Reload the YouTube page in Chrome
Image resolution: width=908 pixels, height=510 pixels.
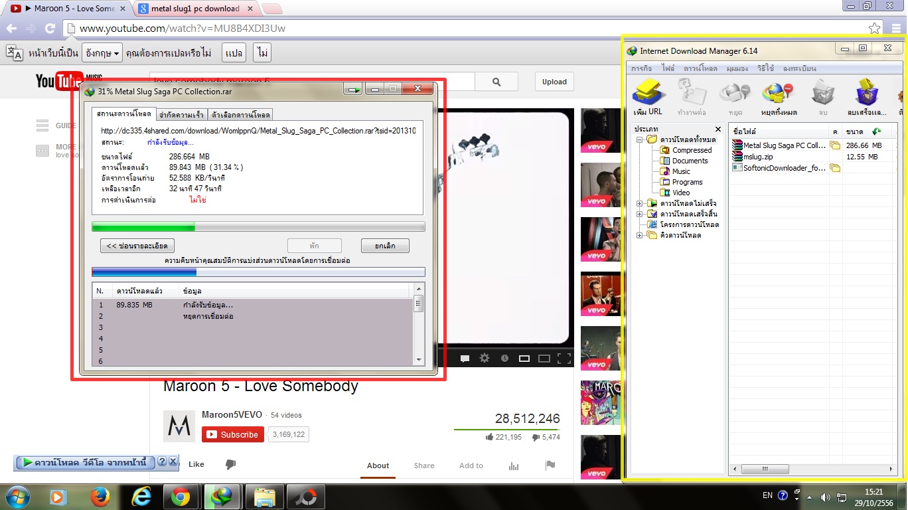[x=50, y=29]
